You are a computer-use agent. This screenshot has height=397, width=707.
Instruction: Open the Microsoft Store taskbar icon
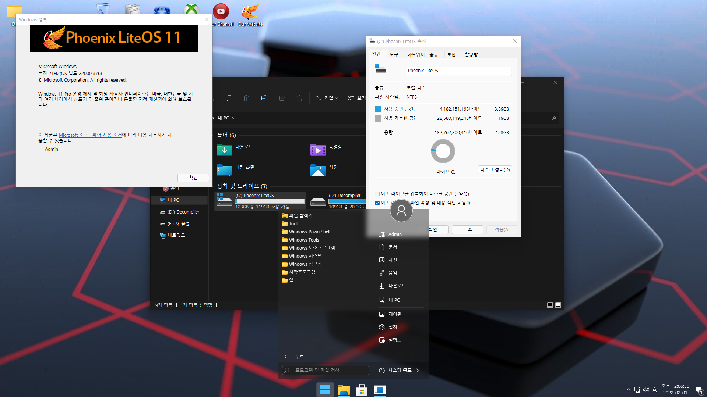[x=362, y=390]
